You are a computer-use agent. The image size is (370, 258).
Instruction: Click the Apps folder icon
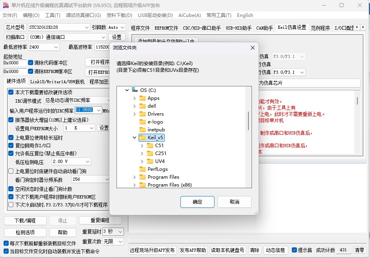click(142, 98)
